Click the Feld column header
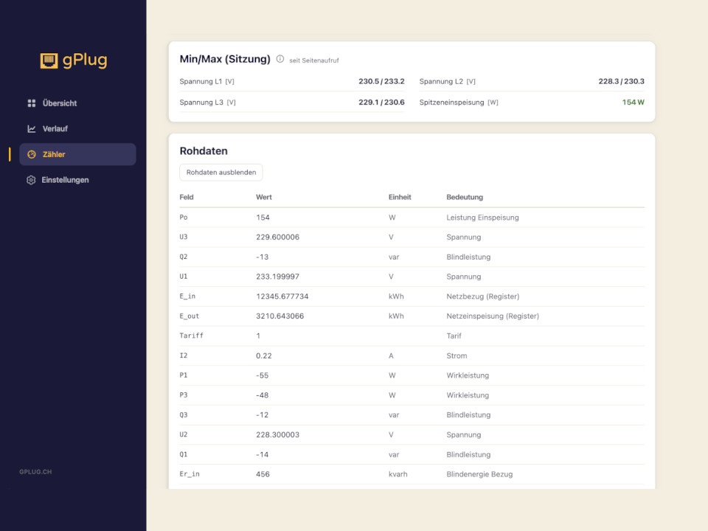The image size is (708, 531). point(187,198)
